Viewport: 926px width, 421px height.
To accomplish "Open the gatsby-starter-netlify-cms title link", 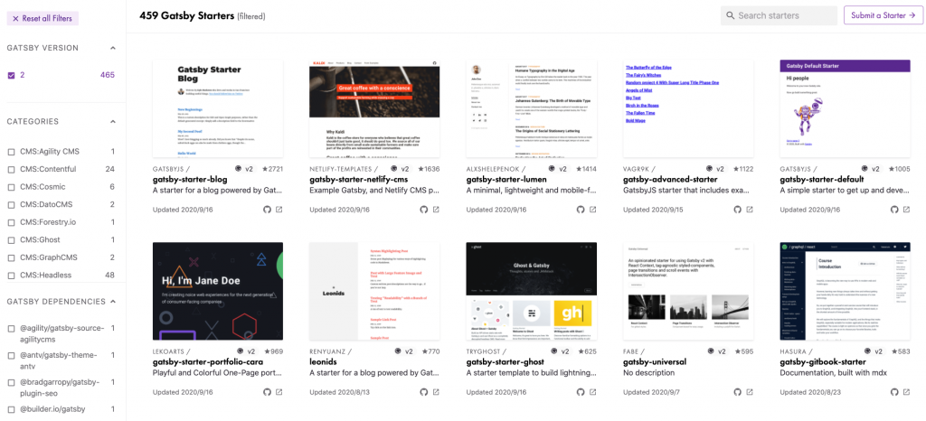I will [x=360, y=179].
